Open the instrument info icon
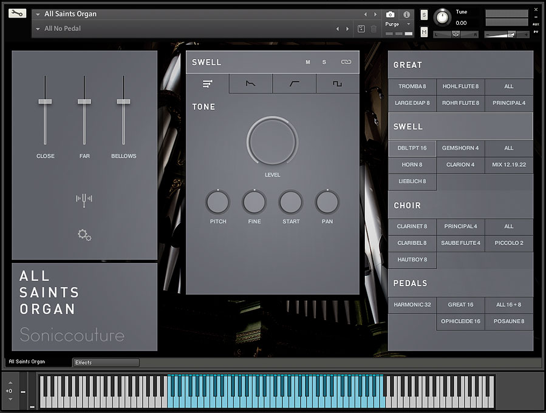Viewport: 546px width, 413px height. [x=406, y=14]
